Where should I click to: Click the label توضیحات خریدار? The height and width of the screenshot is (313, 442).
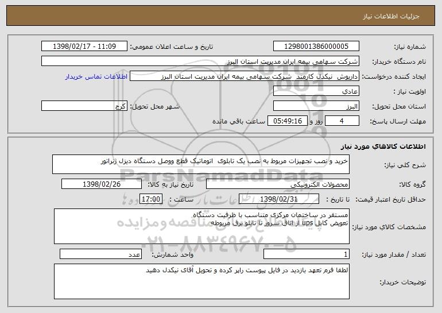click(x=403, y=282)
